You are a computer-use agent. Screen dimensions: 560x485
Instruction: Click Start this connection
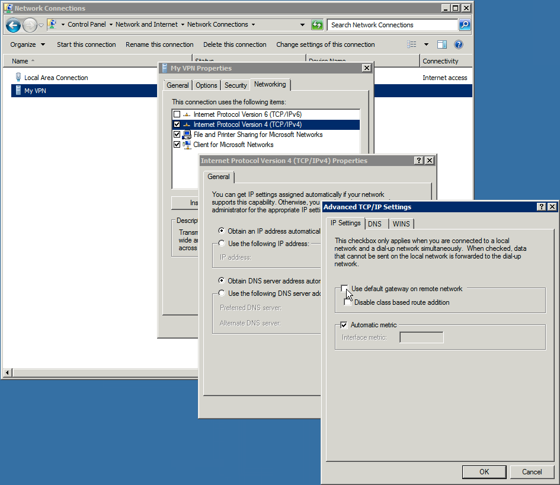pyautogui.click(x=87, y=44)
